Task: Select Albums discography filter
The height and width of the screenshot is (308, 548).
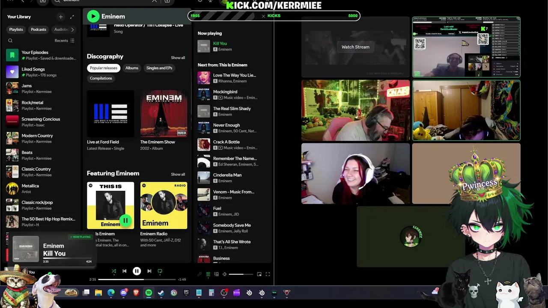Action: pyautogui.click(x=132, y=68)
